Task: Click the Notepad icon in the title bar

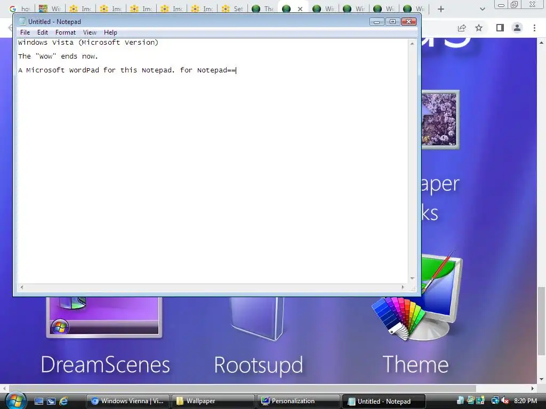Action: [22, 21]
